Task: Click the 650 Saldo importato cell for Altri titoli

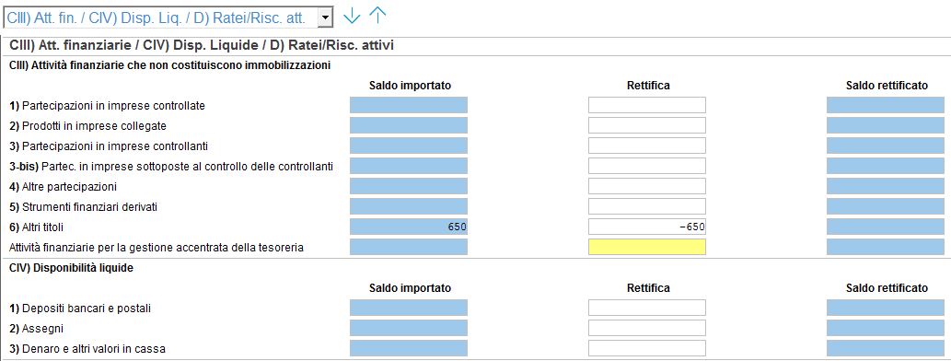Action: tap(409, 227)
